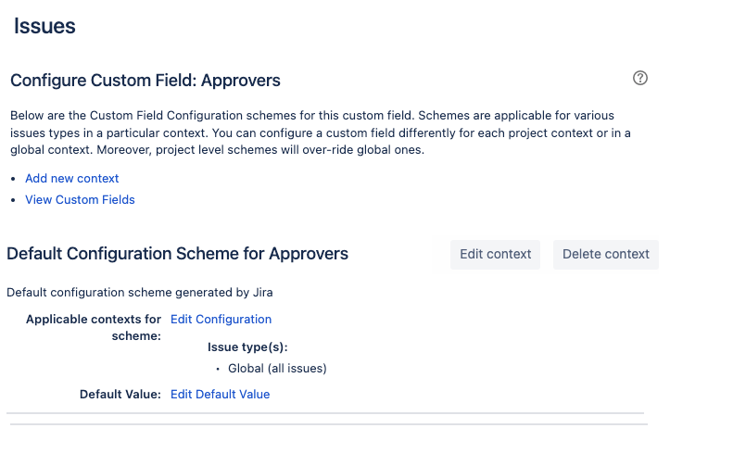Open the Edit Configuration link
Viewport: 746px width, 466px height.
[x=221, y=319]
